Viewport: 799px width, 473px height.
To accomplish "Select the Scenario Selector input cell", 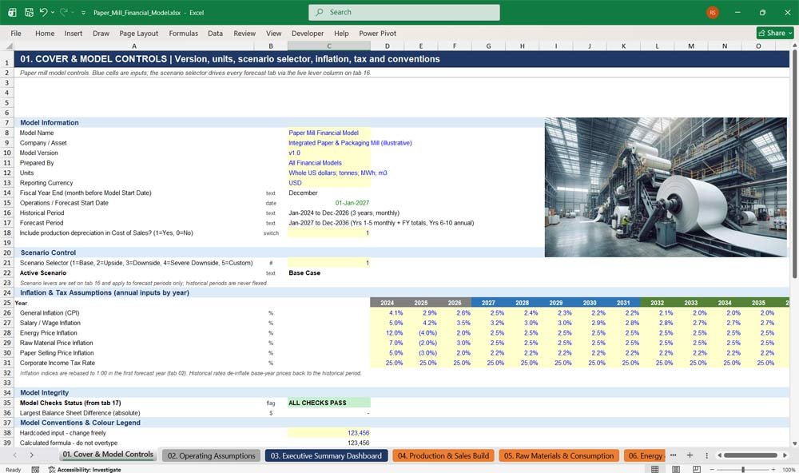I will 328,263.
